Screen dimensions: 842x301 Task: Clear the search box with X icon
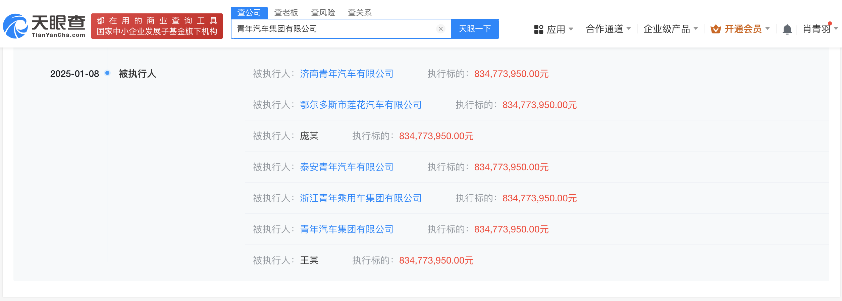[441, 29]
